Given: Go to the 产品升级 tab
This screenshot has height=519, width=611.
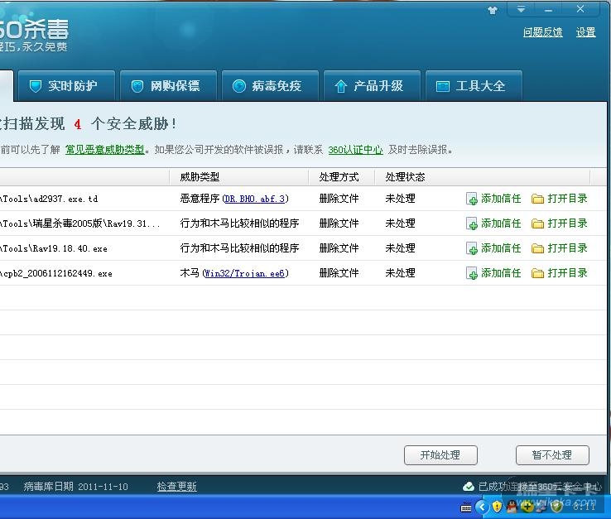Looking at the screenshot, I should [369, 86].
